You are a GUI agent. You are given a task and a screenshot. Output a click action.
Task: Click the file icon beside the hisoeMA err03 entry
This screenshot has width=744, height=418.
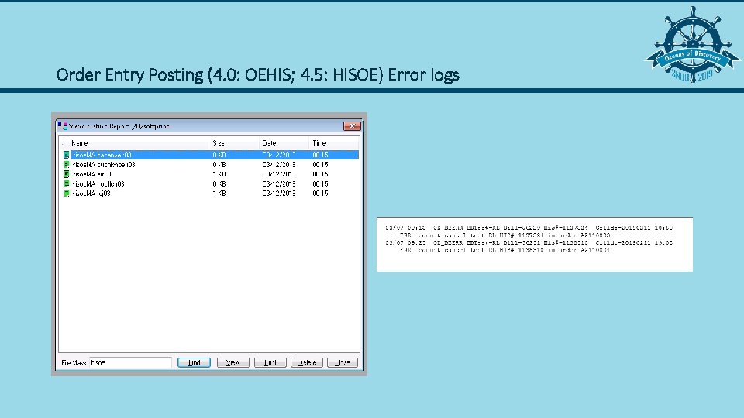(66, 174)
